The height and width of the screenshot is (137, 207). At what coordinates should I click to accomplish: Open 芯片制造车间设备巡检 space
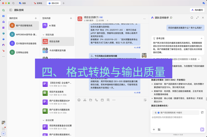click(24, 44)
